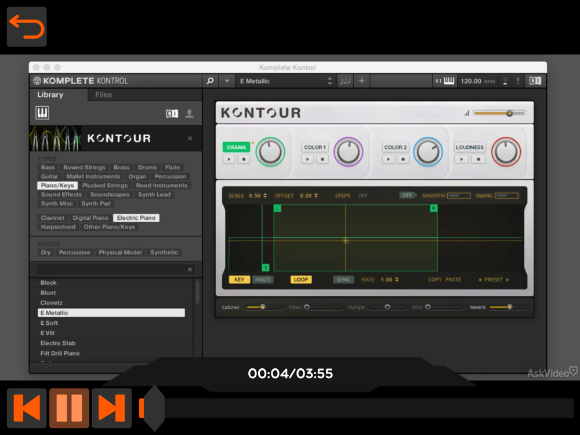Step presets with E Metallic arrows
The width and height of the screenshot is (580, 435).
(329, 81)
